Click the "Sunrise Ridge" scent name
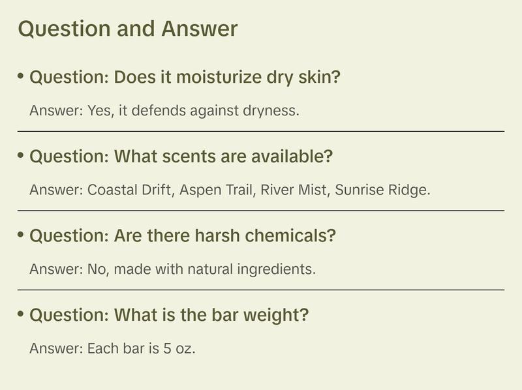Screen dimensions: 522x390 pos(382,190)
